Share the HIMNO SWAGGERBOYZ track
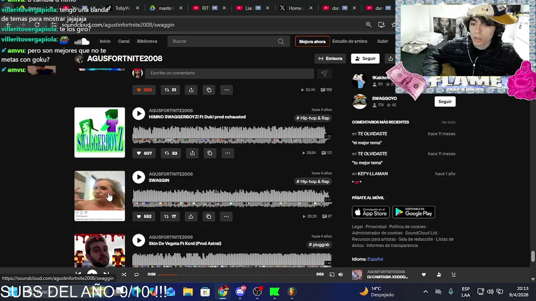 pyautogui.click(x=192, y=153)
